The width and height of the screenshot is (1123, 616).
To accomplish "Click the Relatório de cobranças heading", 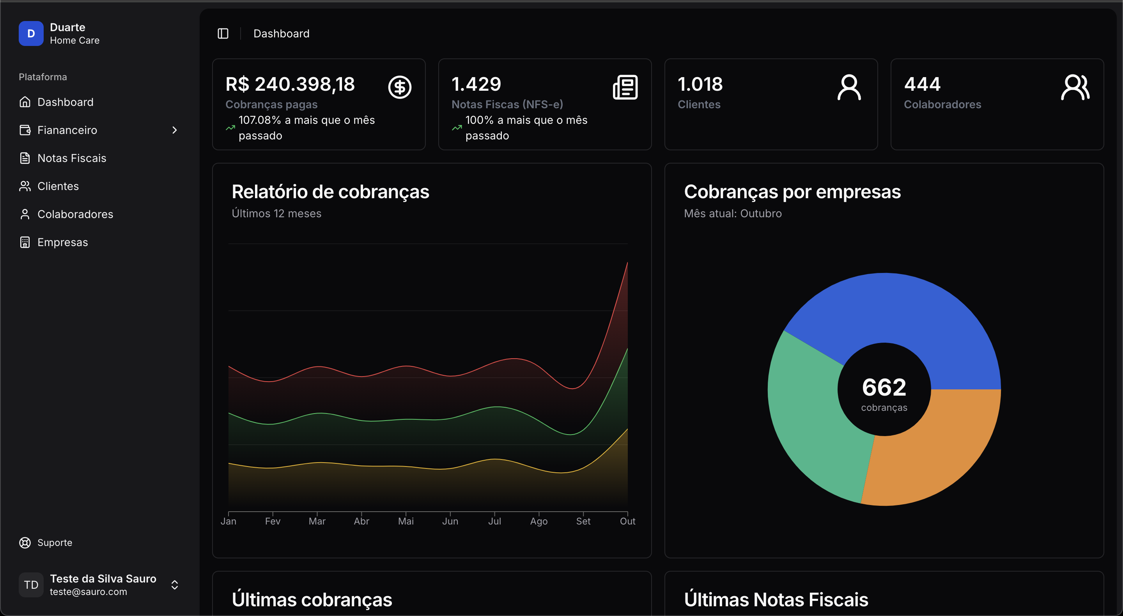I will click(x=330, y=192).
